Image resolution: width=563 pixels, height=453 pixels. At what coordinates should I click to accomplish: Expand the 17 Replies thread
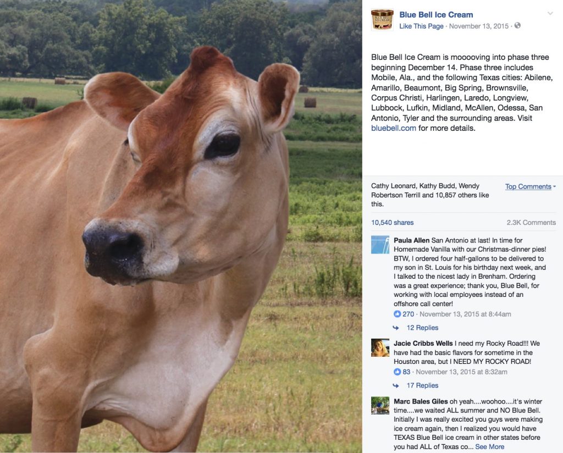pos(422,385)
